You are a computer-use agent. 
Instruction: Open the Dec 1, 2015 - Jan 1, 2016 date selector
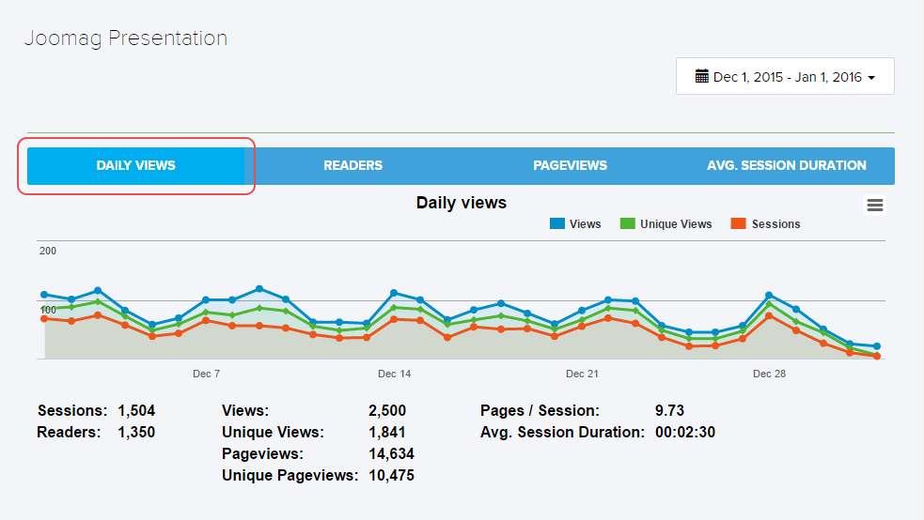click(785, 77)
